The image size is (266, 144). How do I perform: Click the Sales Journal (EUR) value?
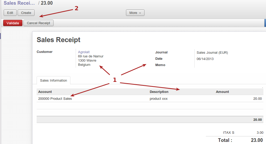tap(212, 53)
